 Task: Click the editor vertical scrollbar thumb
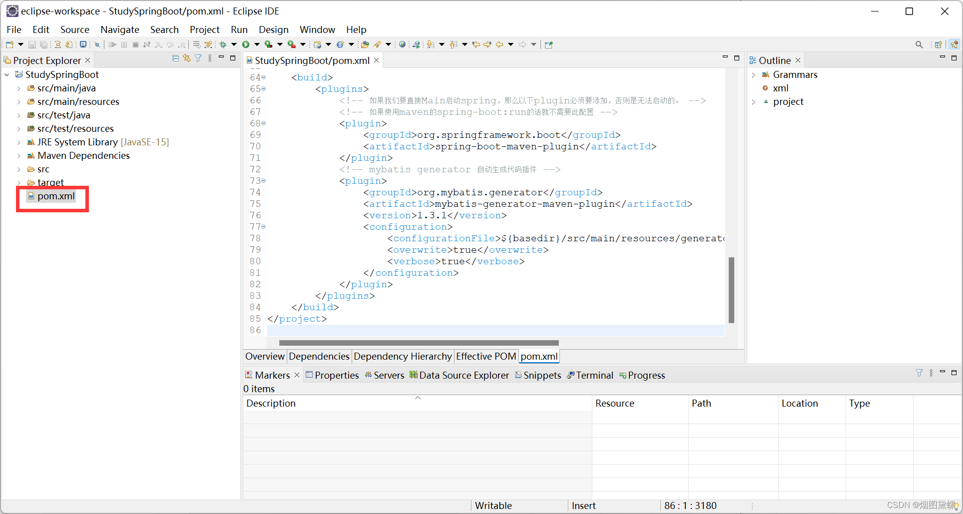coord(731,290)
